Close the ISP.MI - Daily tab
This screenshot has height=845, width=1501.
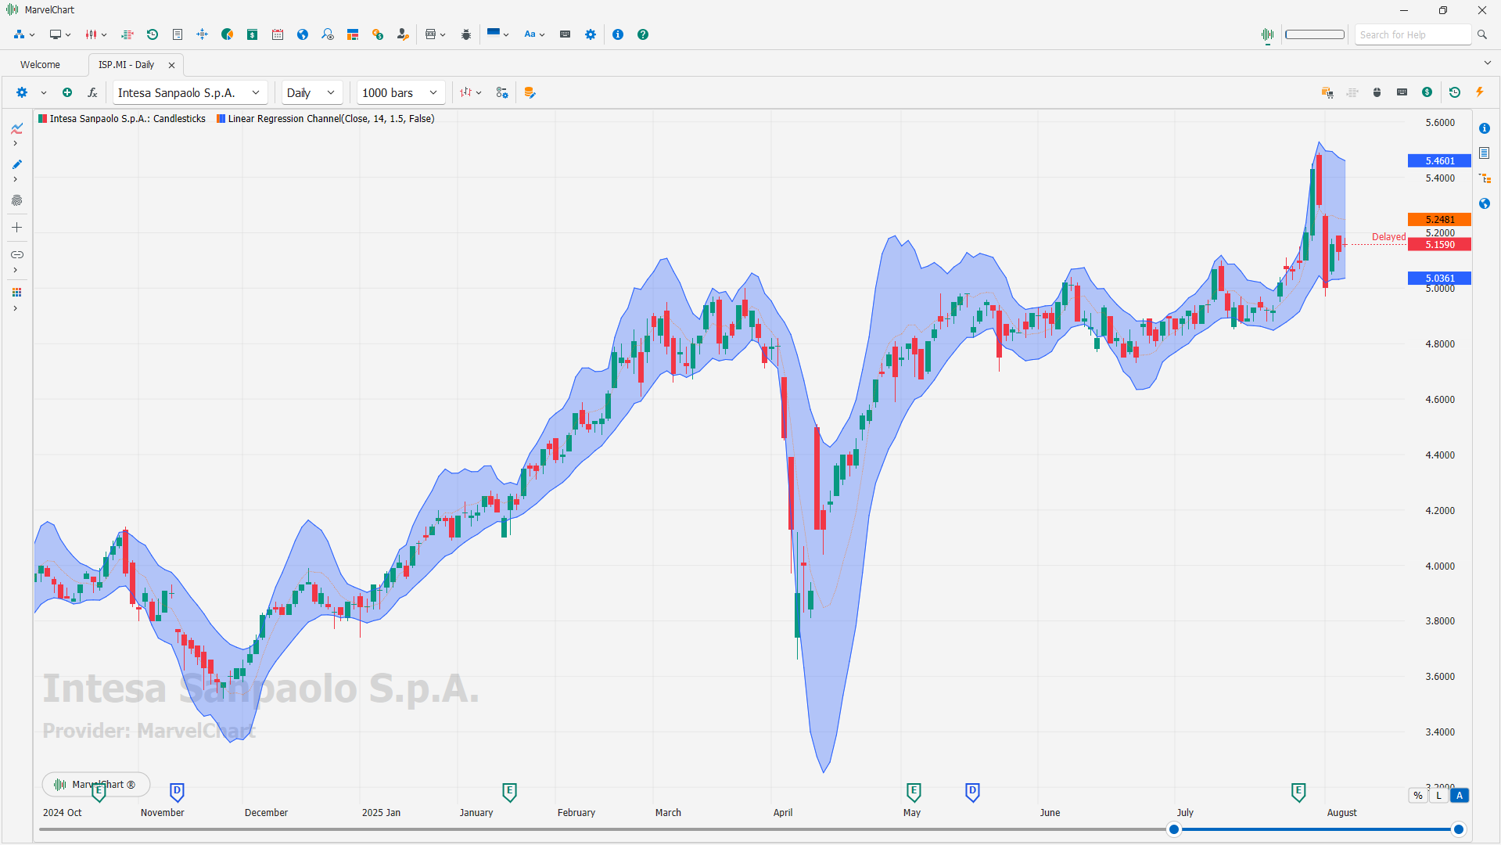(x=171, y=65)
